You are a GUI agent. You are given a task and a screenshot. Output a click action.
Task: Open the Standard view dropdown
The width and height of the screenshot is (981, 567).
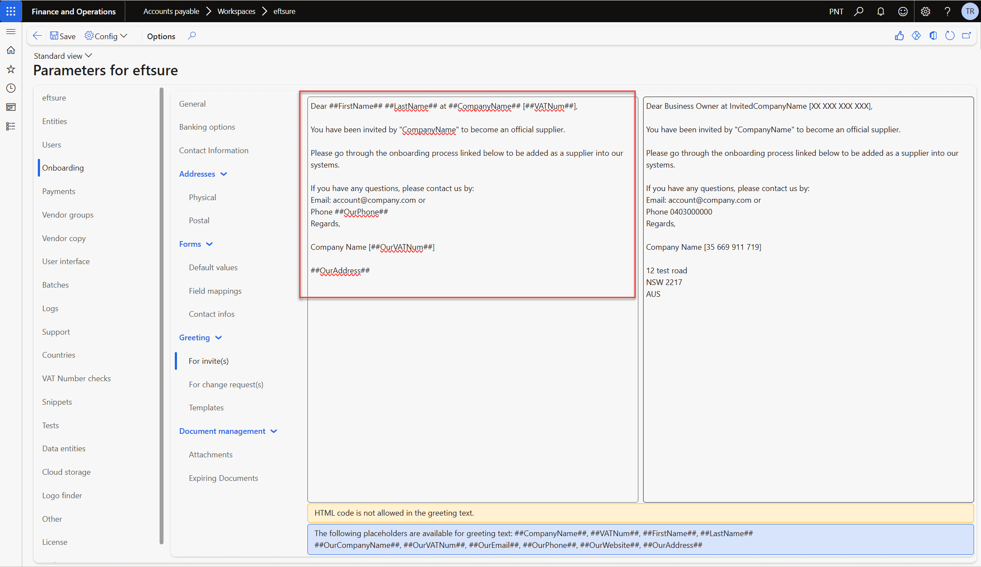point(63,56)
